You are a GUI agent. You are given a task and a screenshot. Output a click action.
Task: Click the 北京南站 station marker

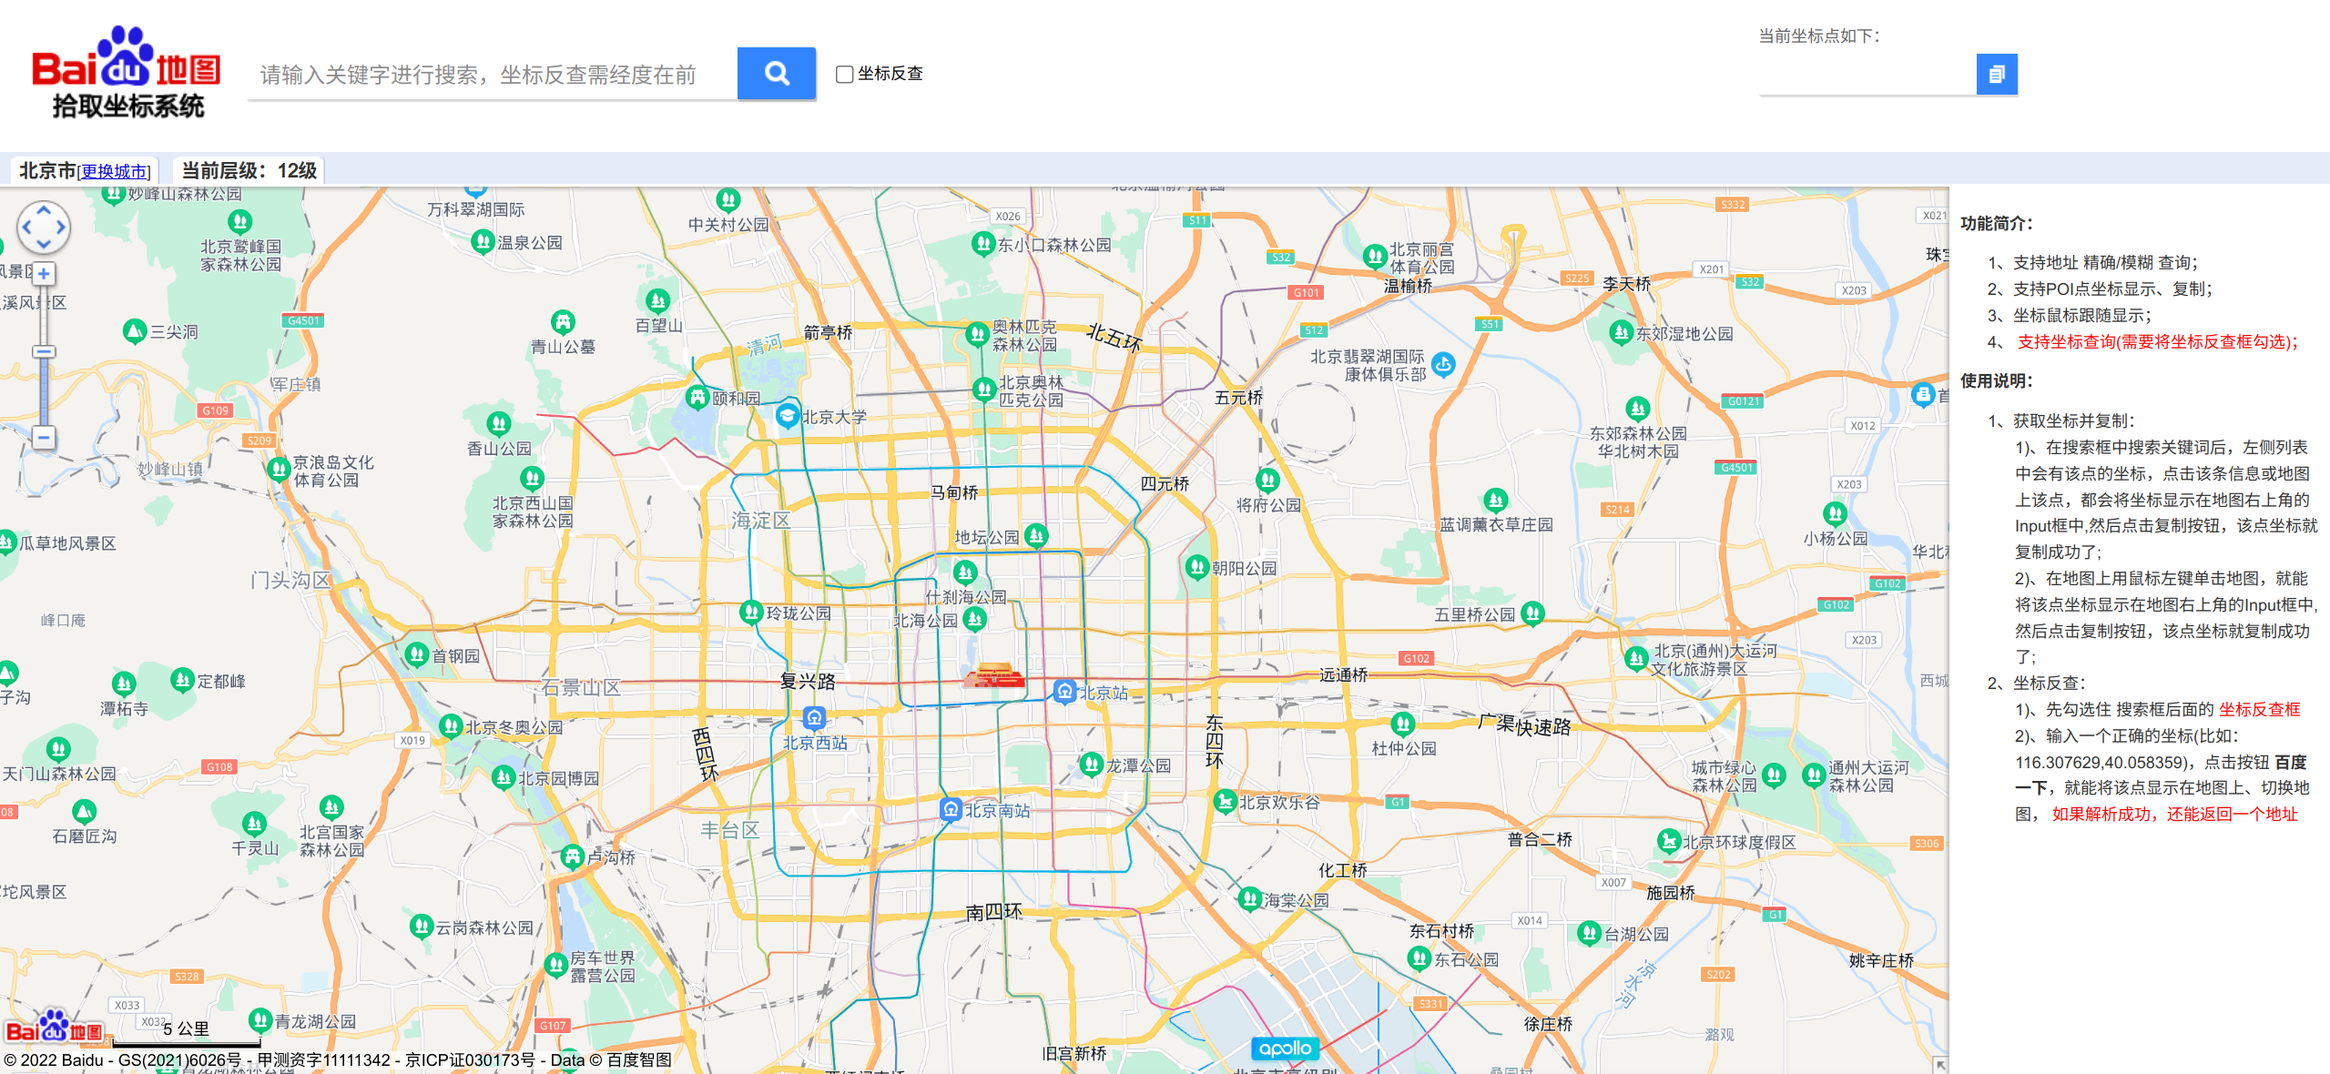tap(951, 809)
